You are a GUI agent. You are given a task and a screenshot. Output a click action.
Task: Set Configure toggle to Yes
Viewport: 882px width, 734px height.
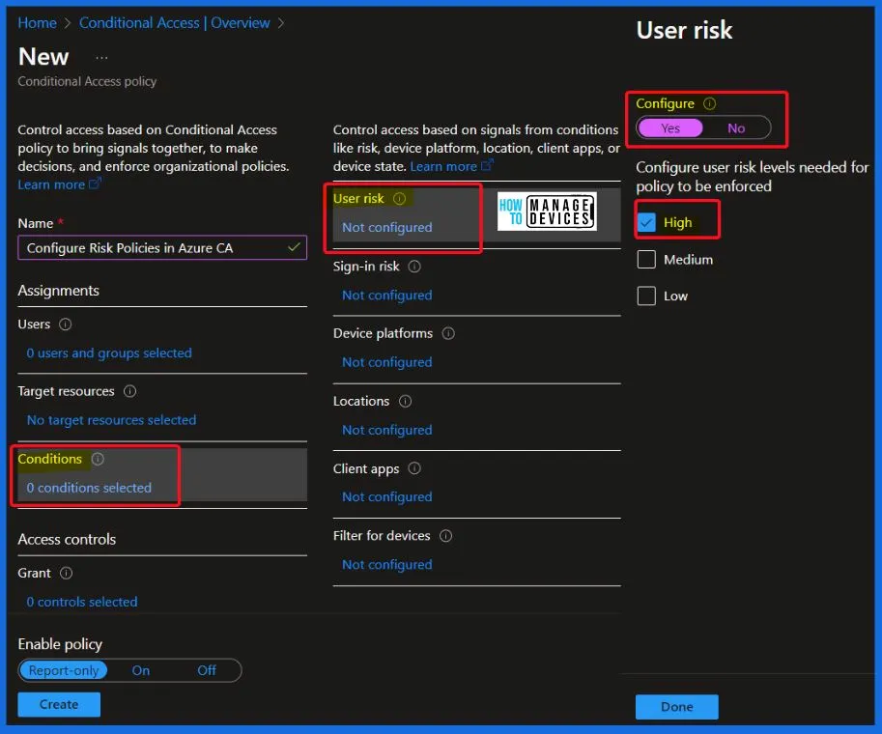coord(670,128)
